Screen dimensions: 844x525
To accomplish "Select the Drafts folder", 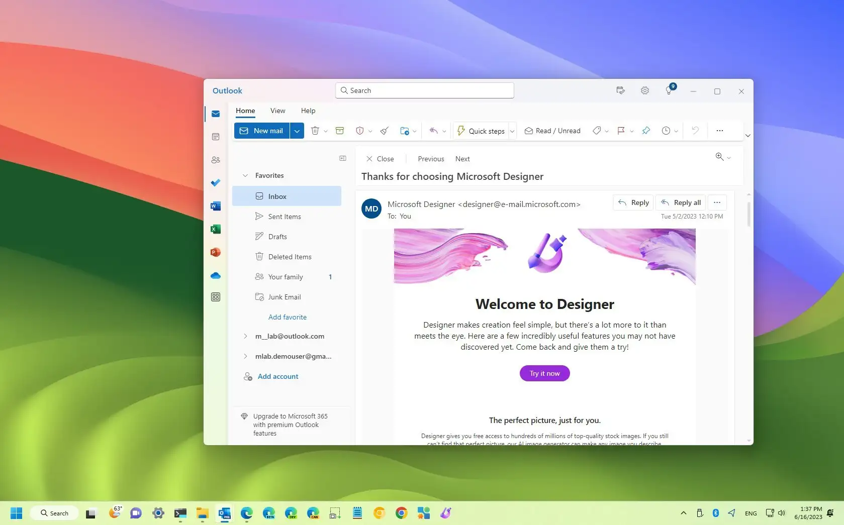I will (287, 237).
